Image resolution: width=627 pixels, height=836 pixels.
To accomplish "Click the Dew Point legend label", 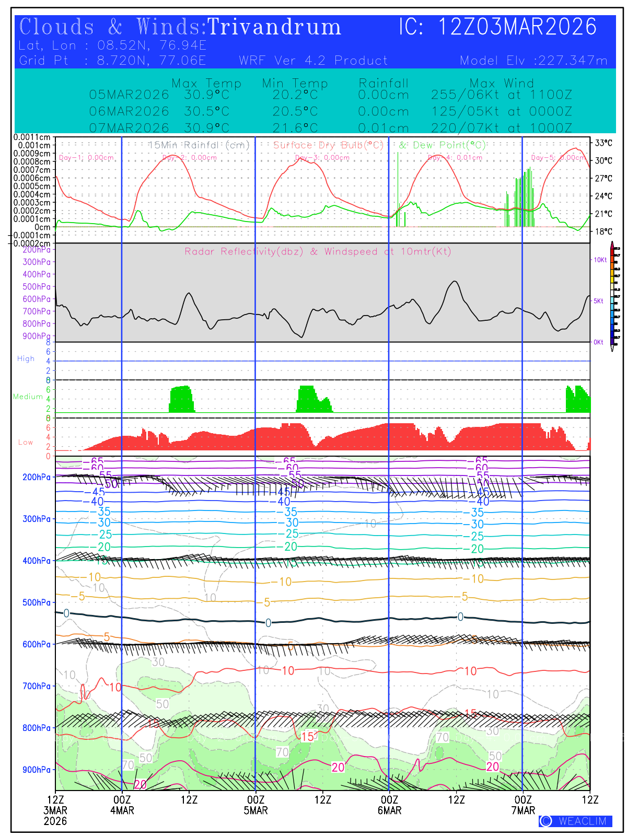I will [x=442, y=145].
